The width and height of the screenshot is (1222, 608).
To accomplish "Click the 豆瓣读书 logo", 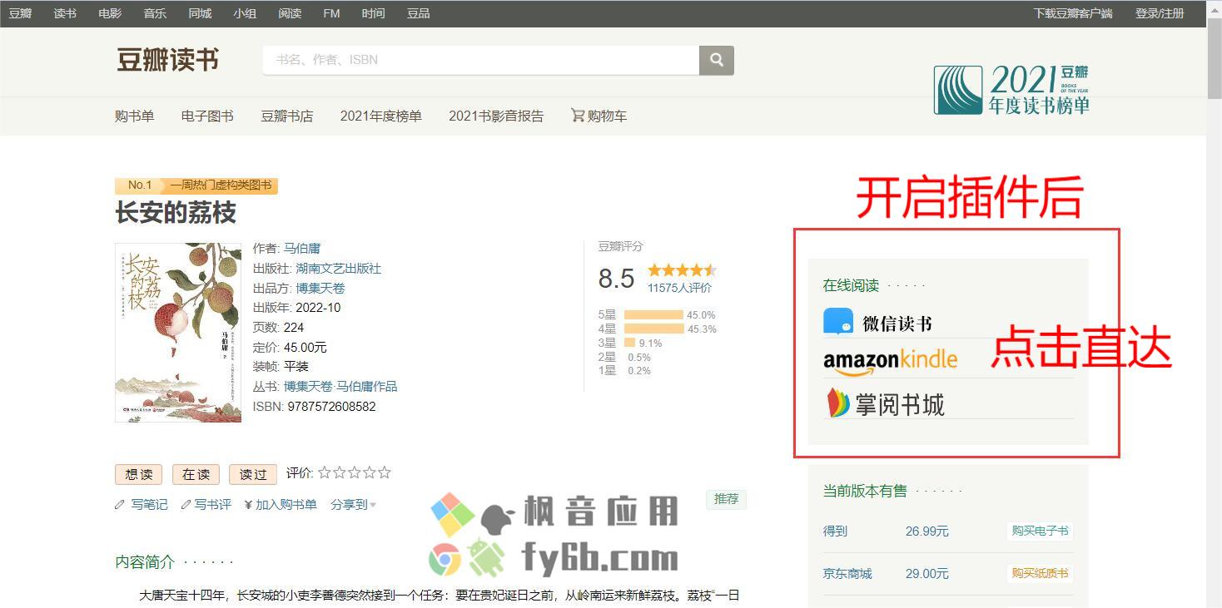I will pos(167,60).
